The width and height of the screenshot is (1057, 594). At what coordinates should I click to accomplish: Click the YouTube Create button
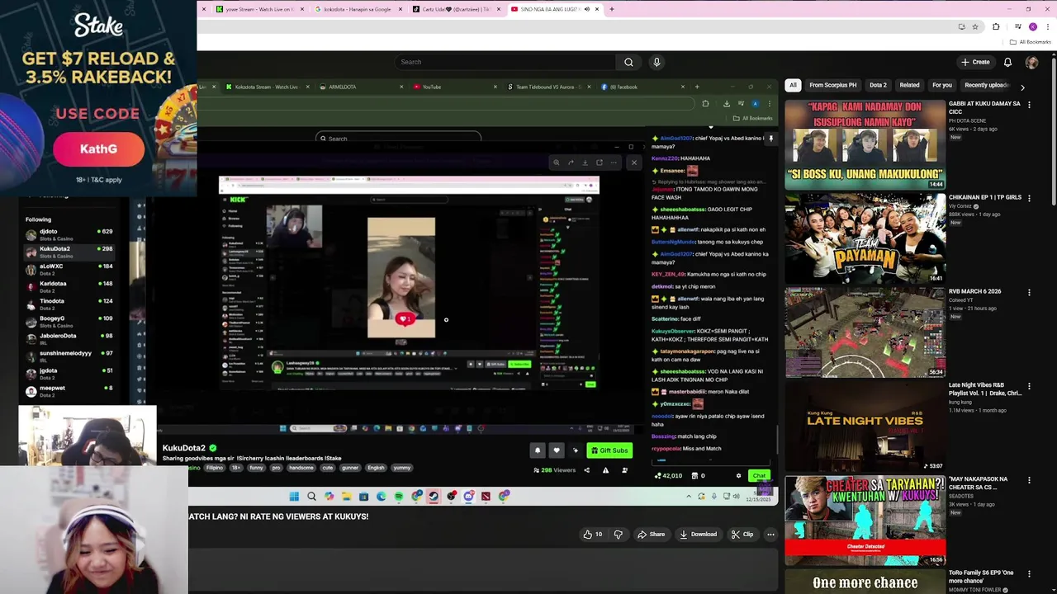975,62
